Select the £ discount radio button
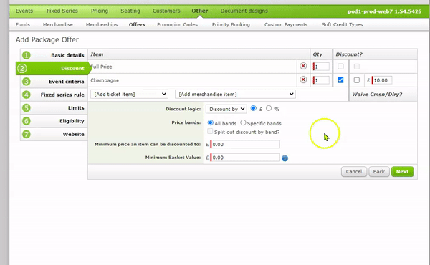The image size is (430, 265). click(254, 108)
